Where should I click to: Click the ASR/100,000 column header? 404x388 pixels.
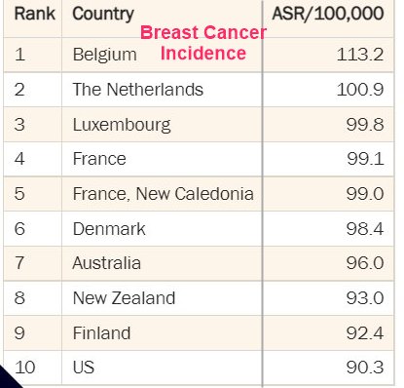pos(328,14)
